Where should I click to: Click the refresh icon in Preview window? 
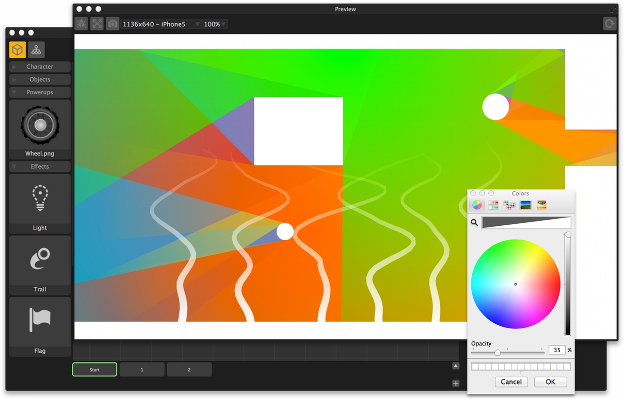click(x=610, y=24)
